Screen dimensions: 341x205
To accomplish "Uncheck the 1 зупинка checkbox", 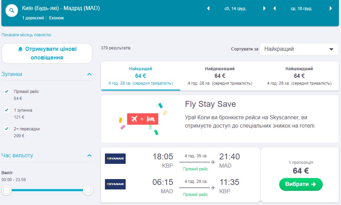I will click(6, 110).
